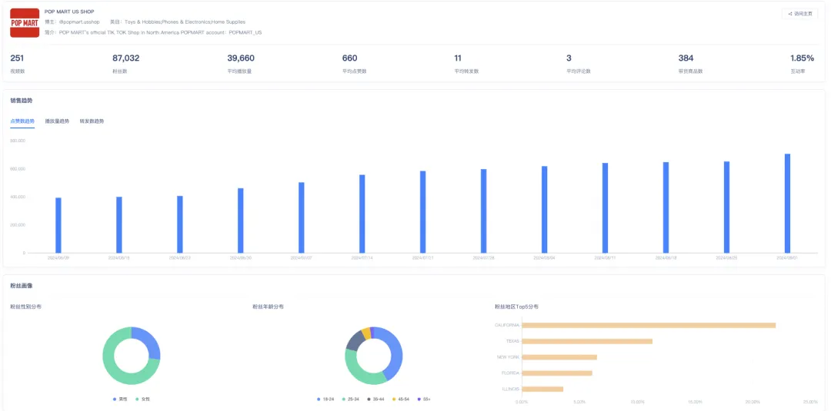Image resolution: width=831 pixels, height=411 pixels.
Task: Click the bar for 2024/07/14
Action: point(362,214)
